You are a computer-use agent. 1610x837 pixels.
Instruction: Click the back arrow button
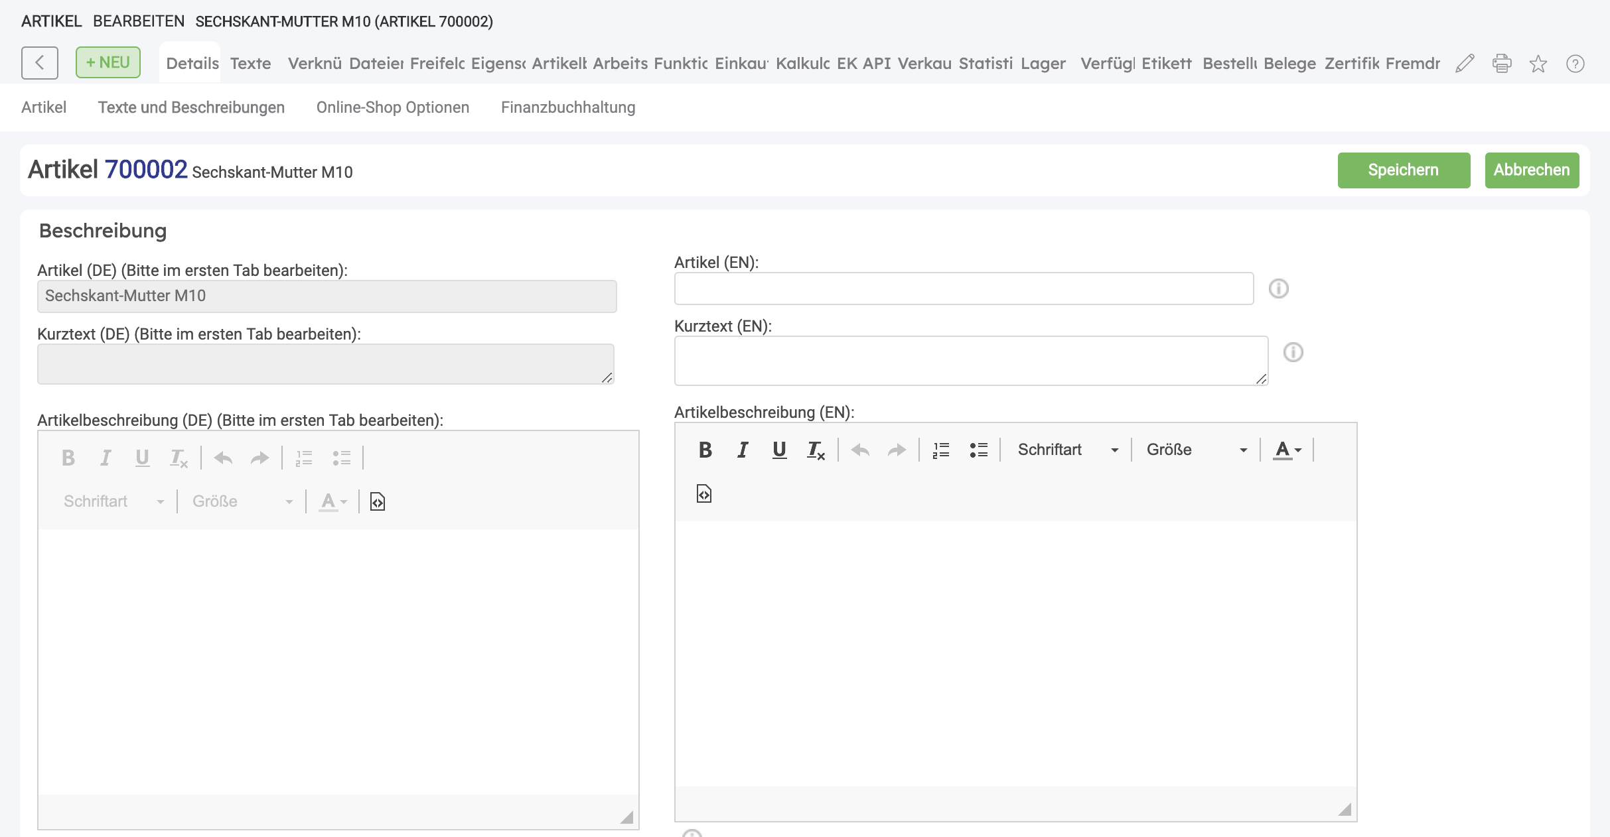40,63
